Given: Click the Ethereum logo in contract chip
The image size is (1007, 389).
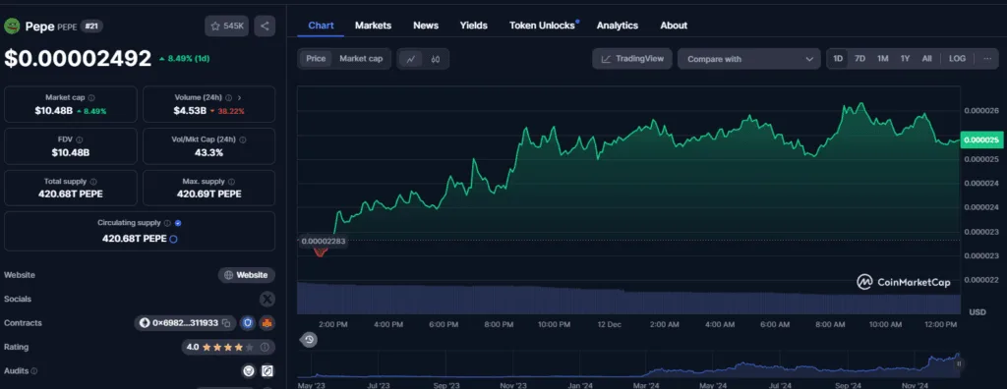Looking at the screenshot, I should (144, 323).
